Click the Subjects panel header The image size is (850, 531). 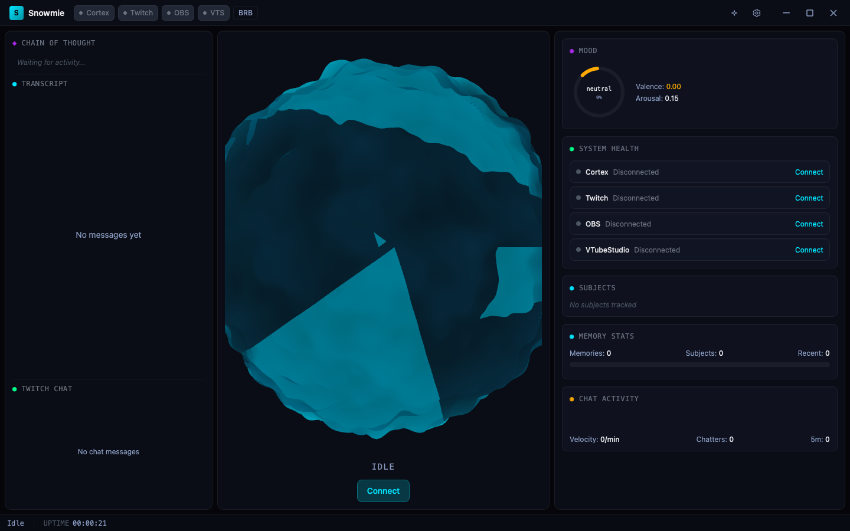[597, 288]
